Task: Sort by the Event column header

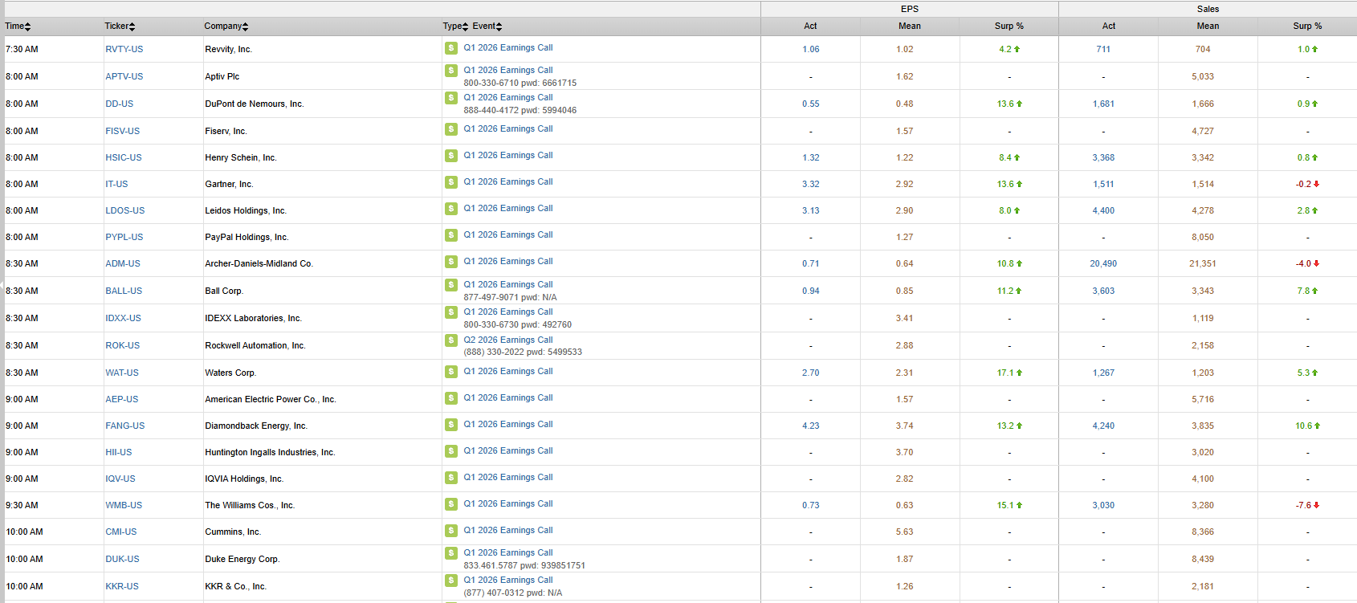Action: (x=487, y=26)
